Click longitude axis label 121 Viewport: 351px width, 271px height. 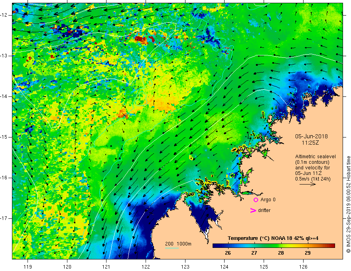(106, 267)
